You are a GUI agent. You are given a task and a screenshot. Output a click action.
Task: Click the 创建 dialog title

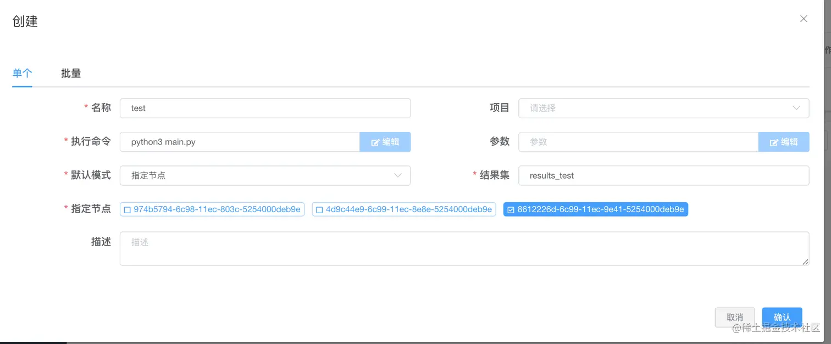pyautogui.click(x=25, y=21)
